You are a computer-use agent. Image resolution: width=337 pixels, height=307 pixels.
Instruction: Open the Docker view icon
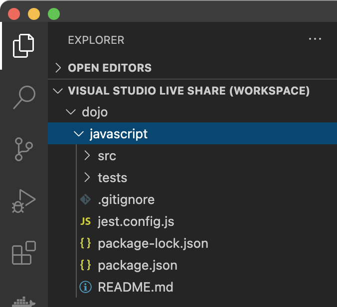coord(23,302)
